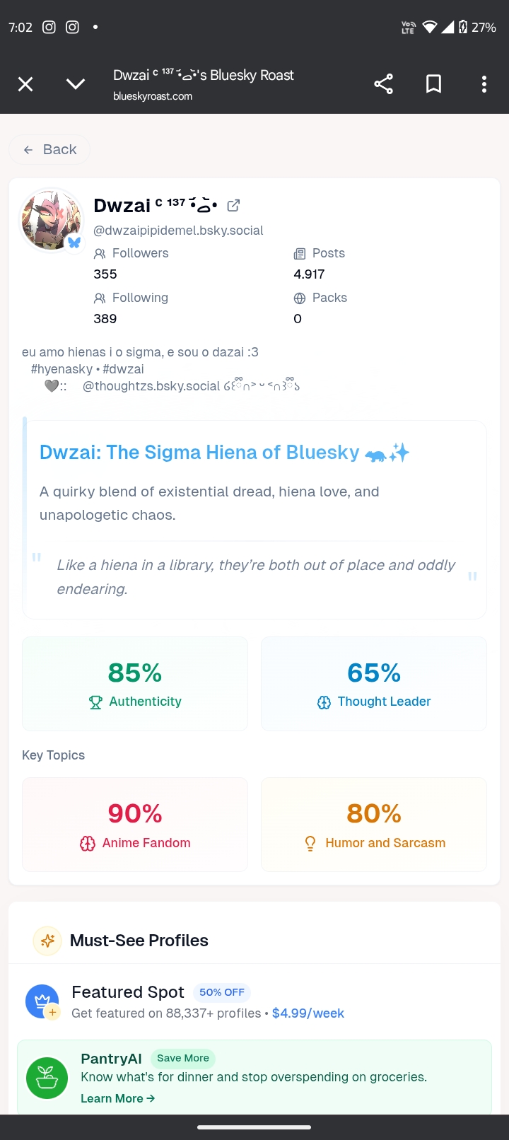Click the Must-See Profiles sparkle icon
This screenshot has height=1140, width=509.
tap(48, 941)
